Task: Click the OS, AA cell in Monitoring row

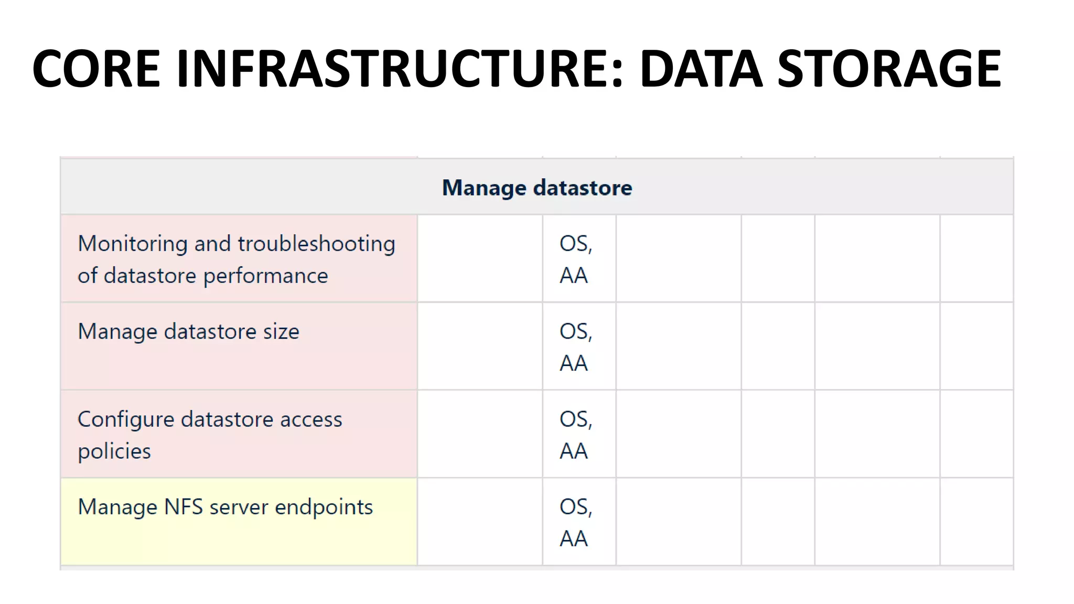Action: pos(577,259)
